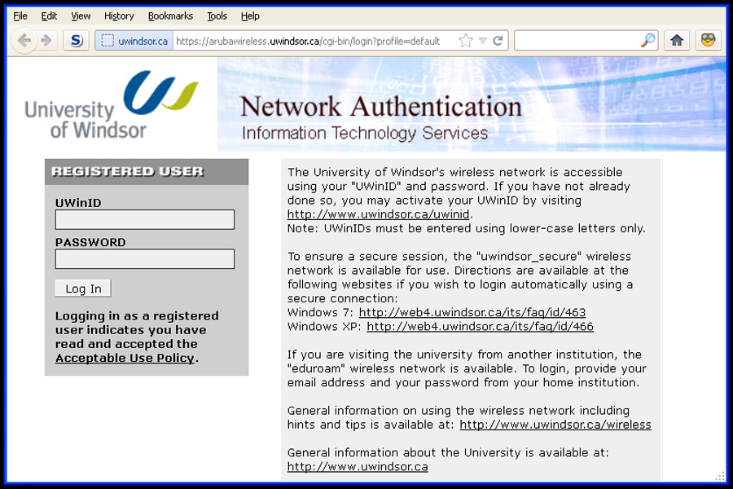Open the Acceptable Use Policy link
The image size is (733, 489).
pos(125,359)
